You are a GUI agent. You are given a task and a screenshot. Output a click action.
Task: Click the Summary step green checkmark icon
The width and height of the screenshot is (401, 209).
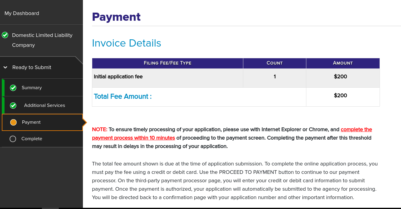pos(13,88)
